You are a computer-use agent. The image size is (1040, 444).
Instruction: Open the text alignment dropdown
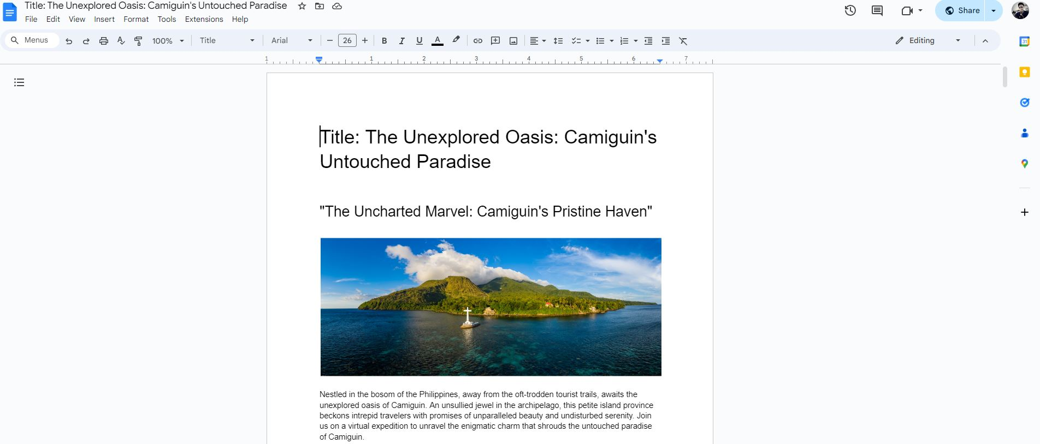click(537, 41)
